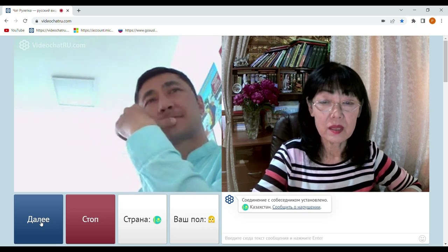
Task: Click the chat flower logo icon
Action: [x=229, y=199]
